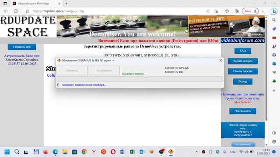Click the read aloud icon in address bar

[208, 11]
